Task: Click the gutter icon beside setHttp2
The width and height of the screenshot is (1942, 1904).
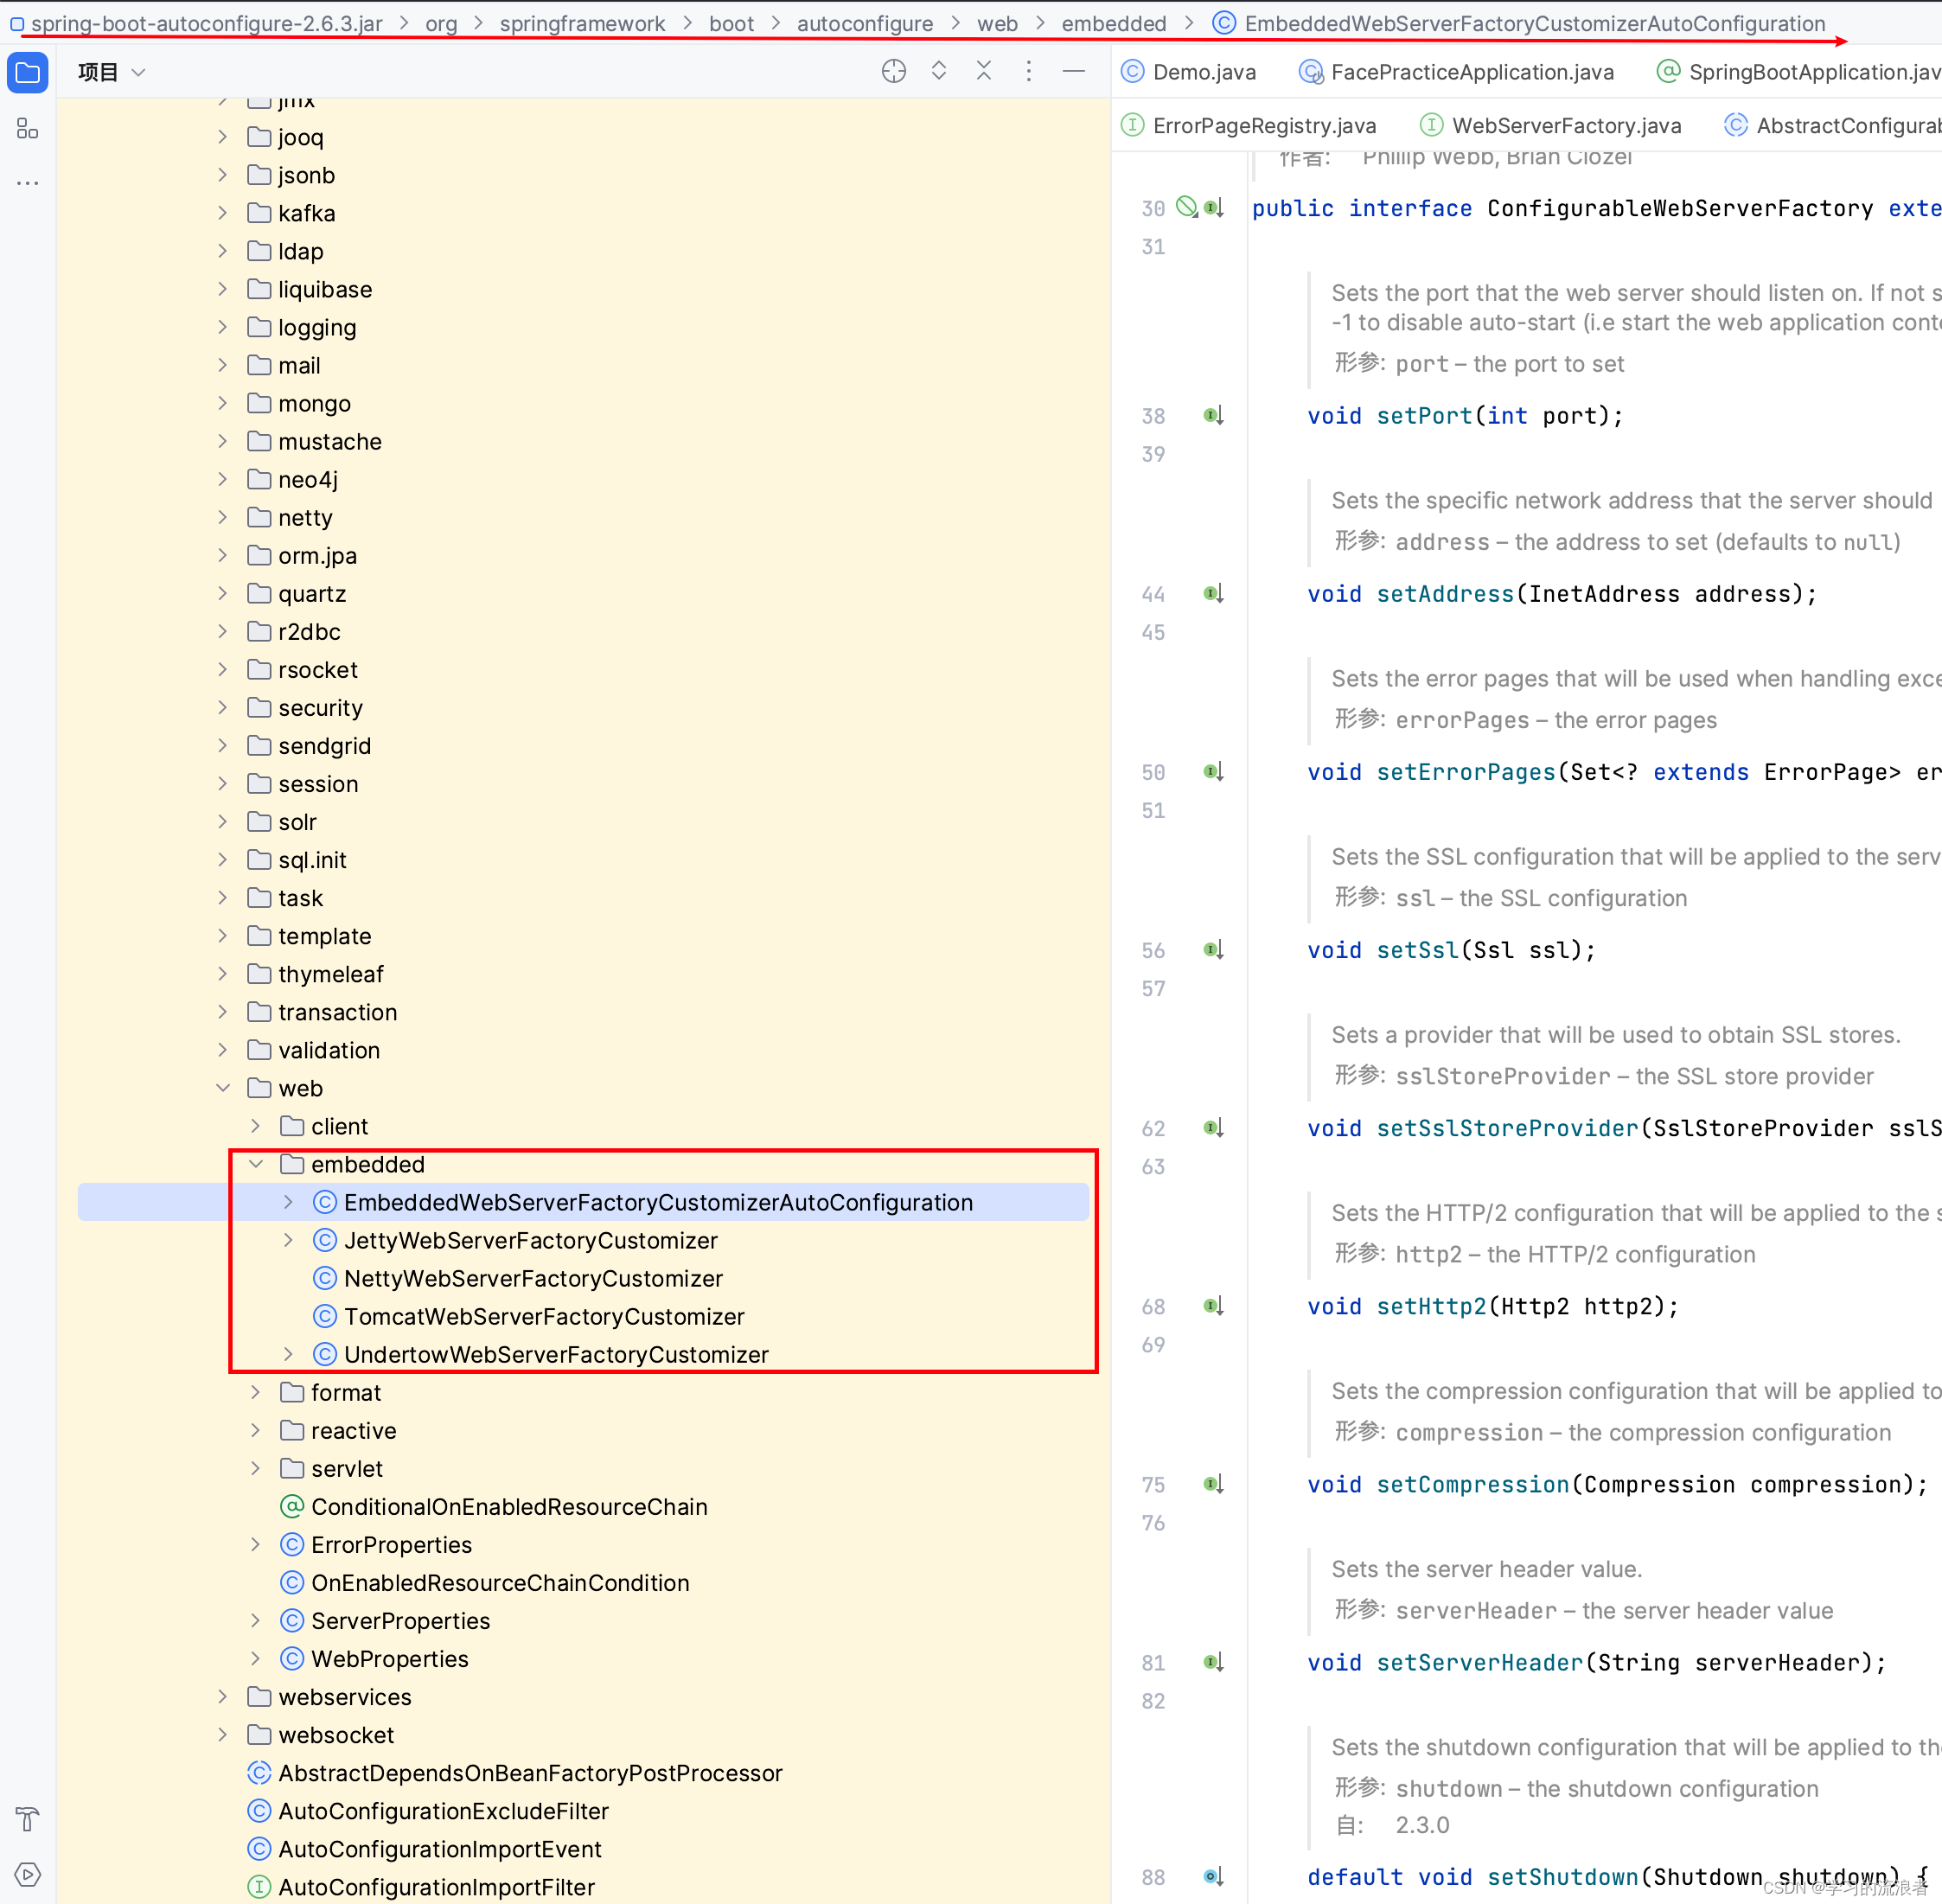Action: point(1214,1306)
